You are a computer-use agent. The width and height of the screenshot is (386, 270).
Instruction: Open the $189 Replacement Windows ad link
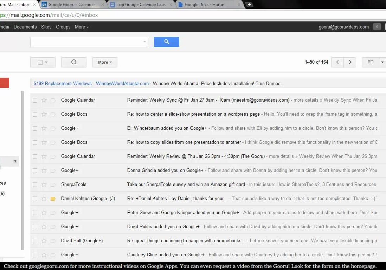(63, 83)
